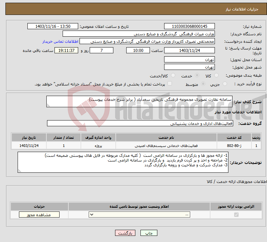The width and height of the screenshot is (267, 242).
Task: Toggle the اسناد خزانه اسلامی payment checkbox
Action: (x=170, y=83)
